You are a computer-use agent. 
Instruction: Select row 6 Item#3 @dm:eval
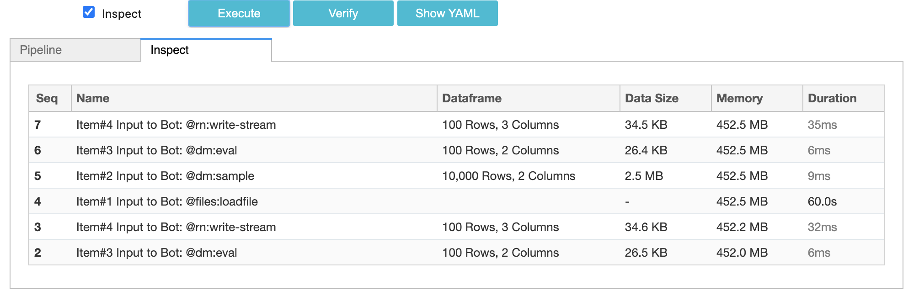(x=156, y=150)
